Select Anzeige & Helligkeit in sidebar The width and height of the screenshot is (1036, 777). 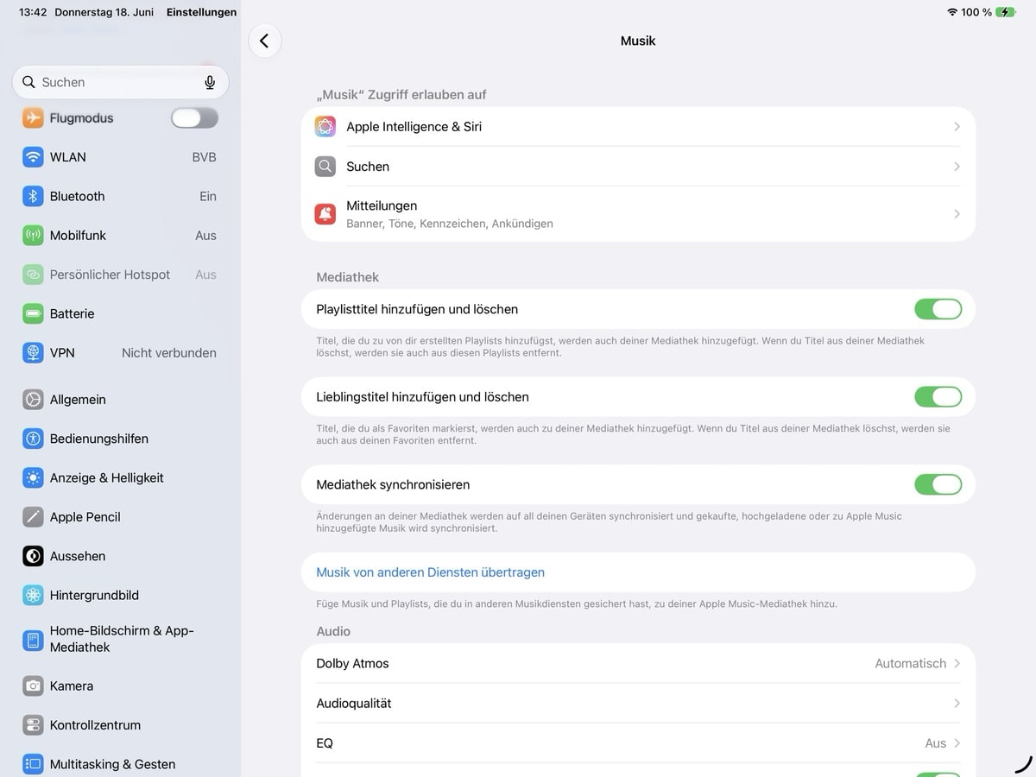coord(120,477)
